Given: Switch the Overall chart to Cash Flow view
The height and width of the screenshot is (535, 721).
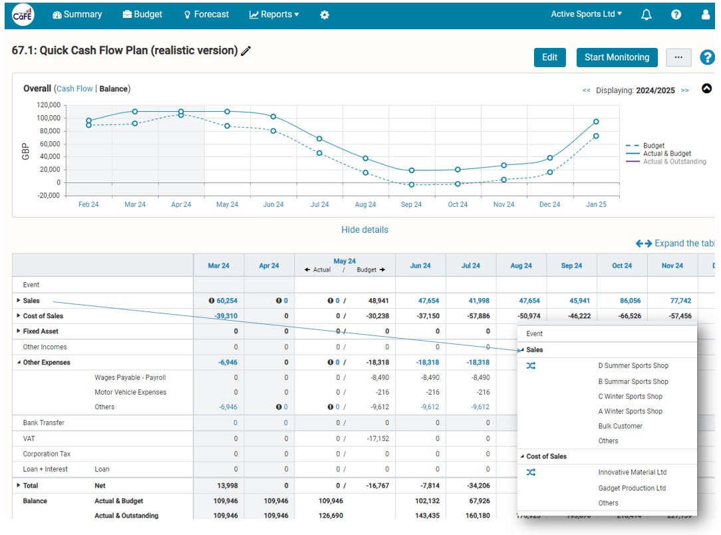Looking at the screenshot, I should (x=74, y=89).
